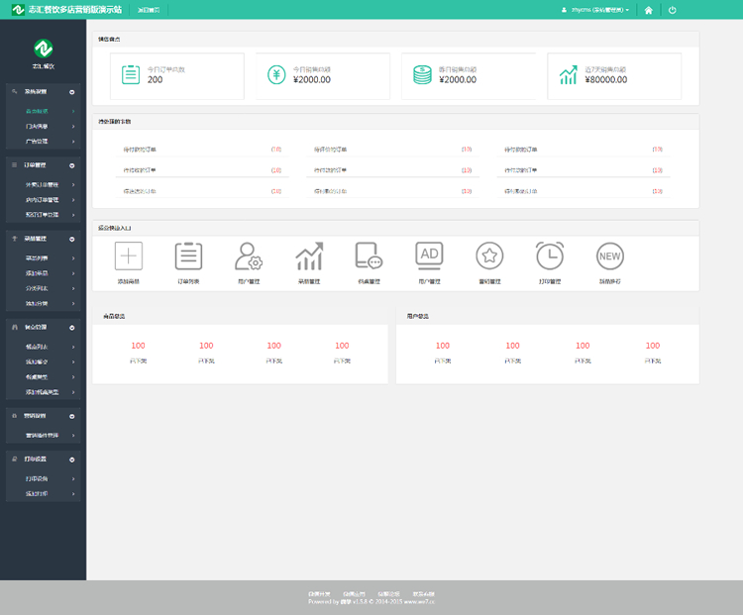Click the tablet with chat bubble icon
743x615 pixels.
[369, 256]
